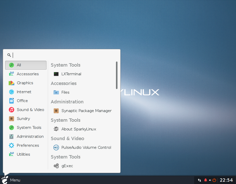This screenshot has height=184, width=236.
Task: Open the Synaptic Package Manager text
Action: pyautogui.click(x=86, y=111)
